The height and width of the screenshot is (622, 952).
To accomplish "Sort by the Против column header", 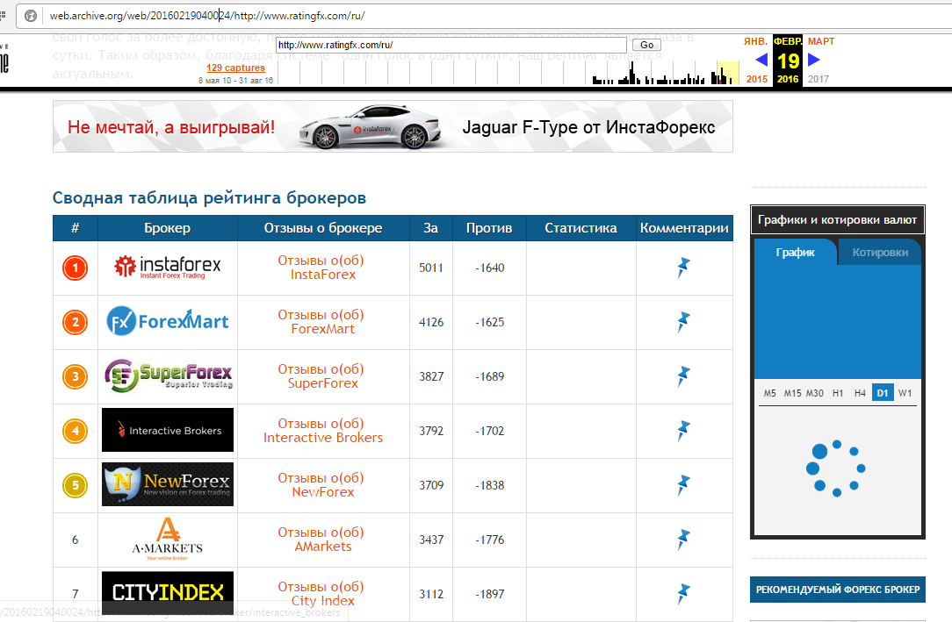I will (489, 228).
